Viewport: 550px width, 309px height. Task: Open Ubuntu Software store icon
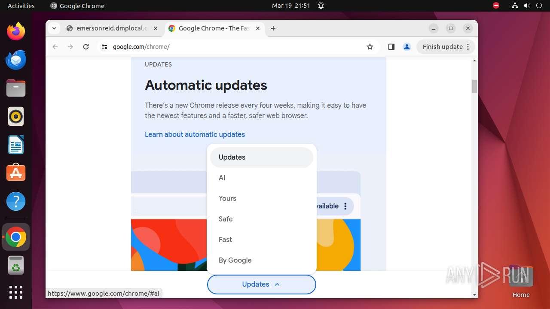point(16,173)
